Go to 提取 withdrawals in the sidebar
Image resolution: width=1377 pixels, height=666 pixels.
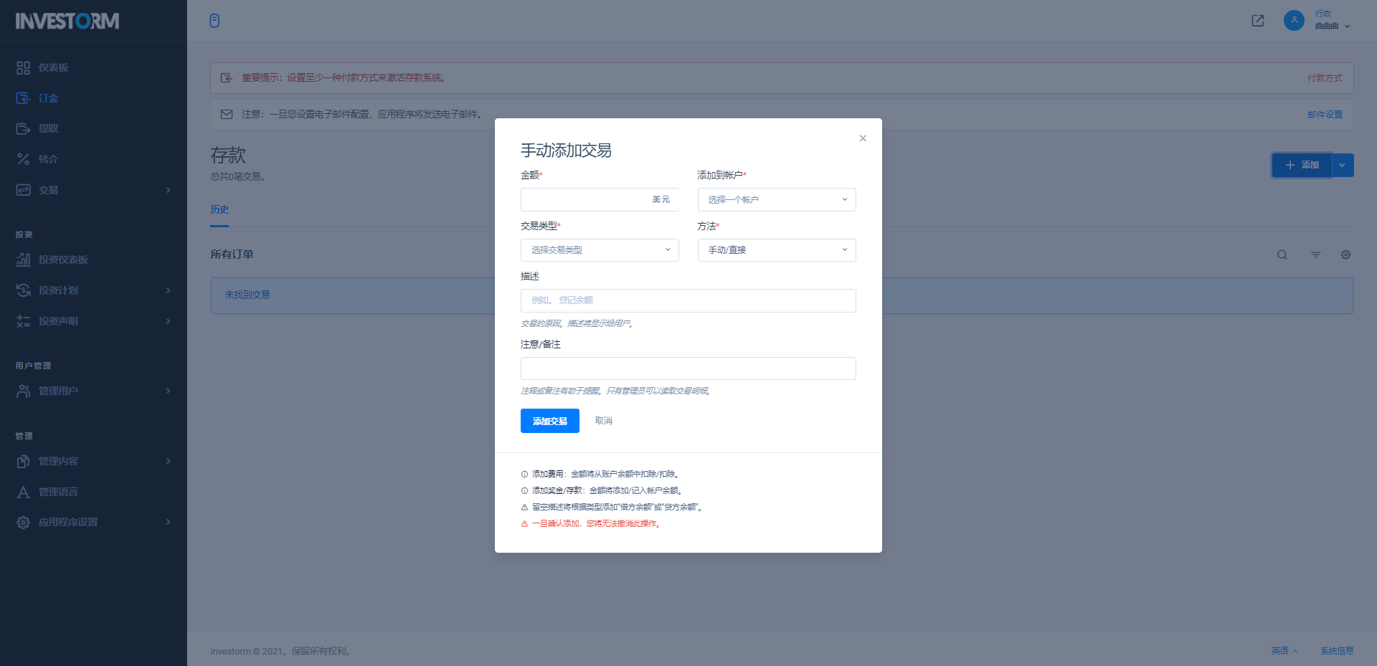point(48,128)
